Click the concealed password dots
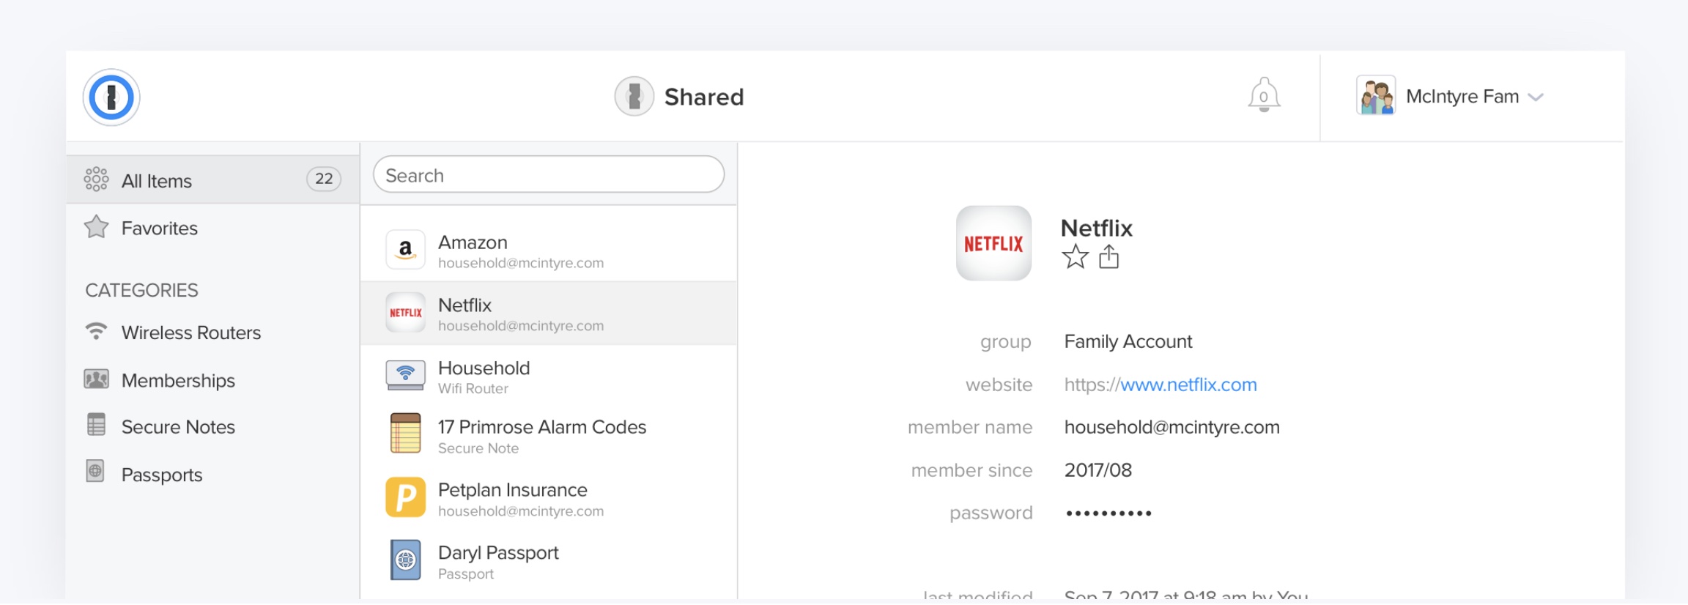 [1108, 513]
